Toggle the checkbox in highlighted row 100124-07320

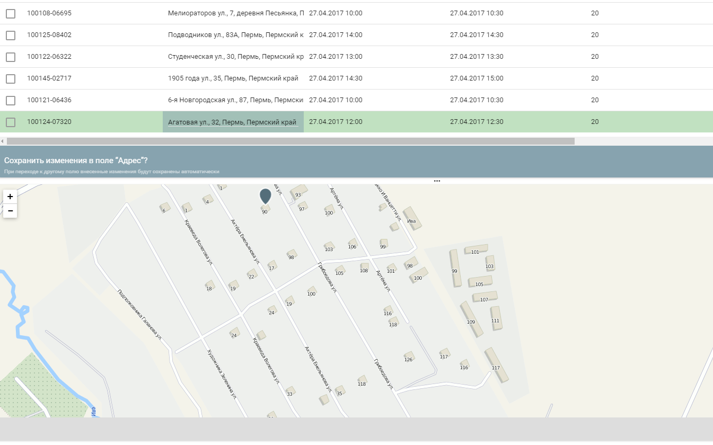click(11, 122)
